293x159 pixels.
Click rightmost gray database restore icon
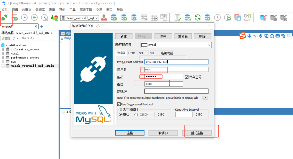point(284,18)
